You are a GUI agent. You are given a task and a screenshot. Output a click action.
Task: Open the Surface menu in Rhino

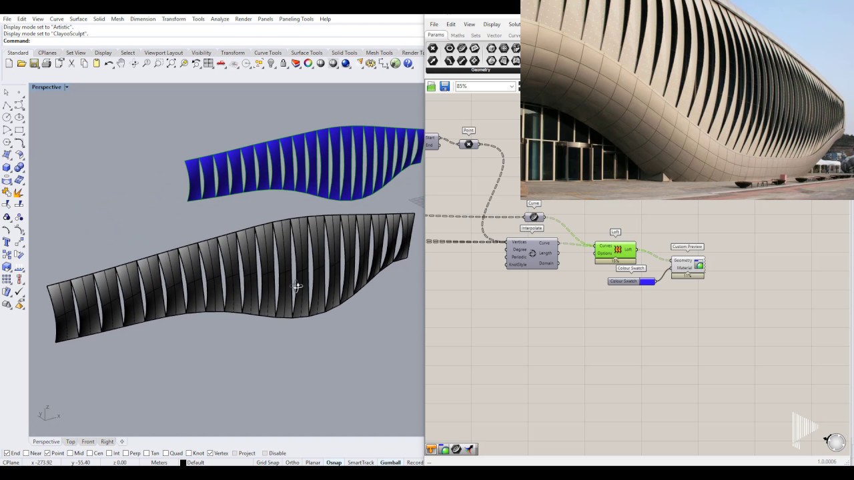pos(78,19)
